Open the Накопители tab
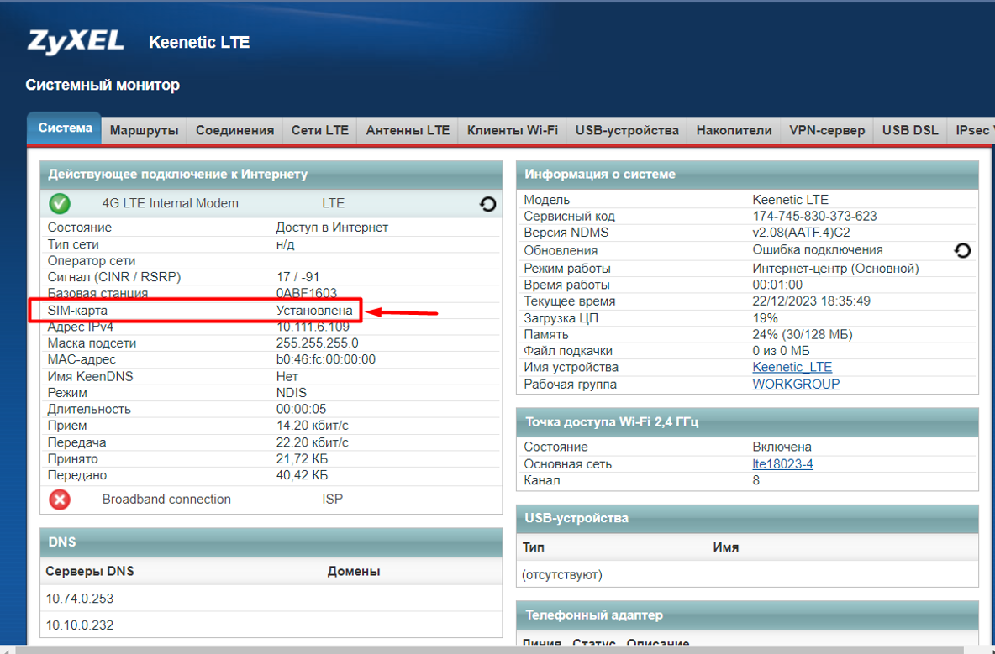 (x=734, y=130)
